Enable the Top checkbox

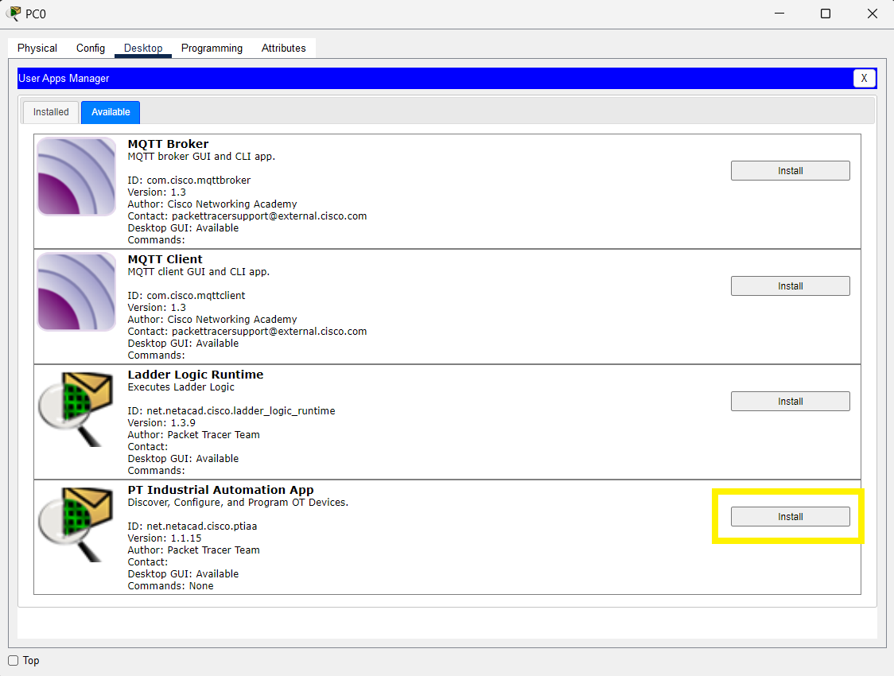pyautogui.click(x=14, y=660)
